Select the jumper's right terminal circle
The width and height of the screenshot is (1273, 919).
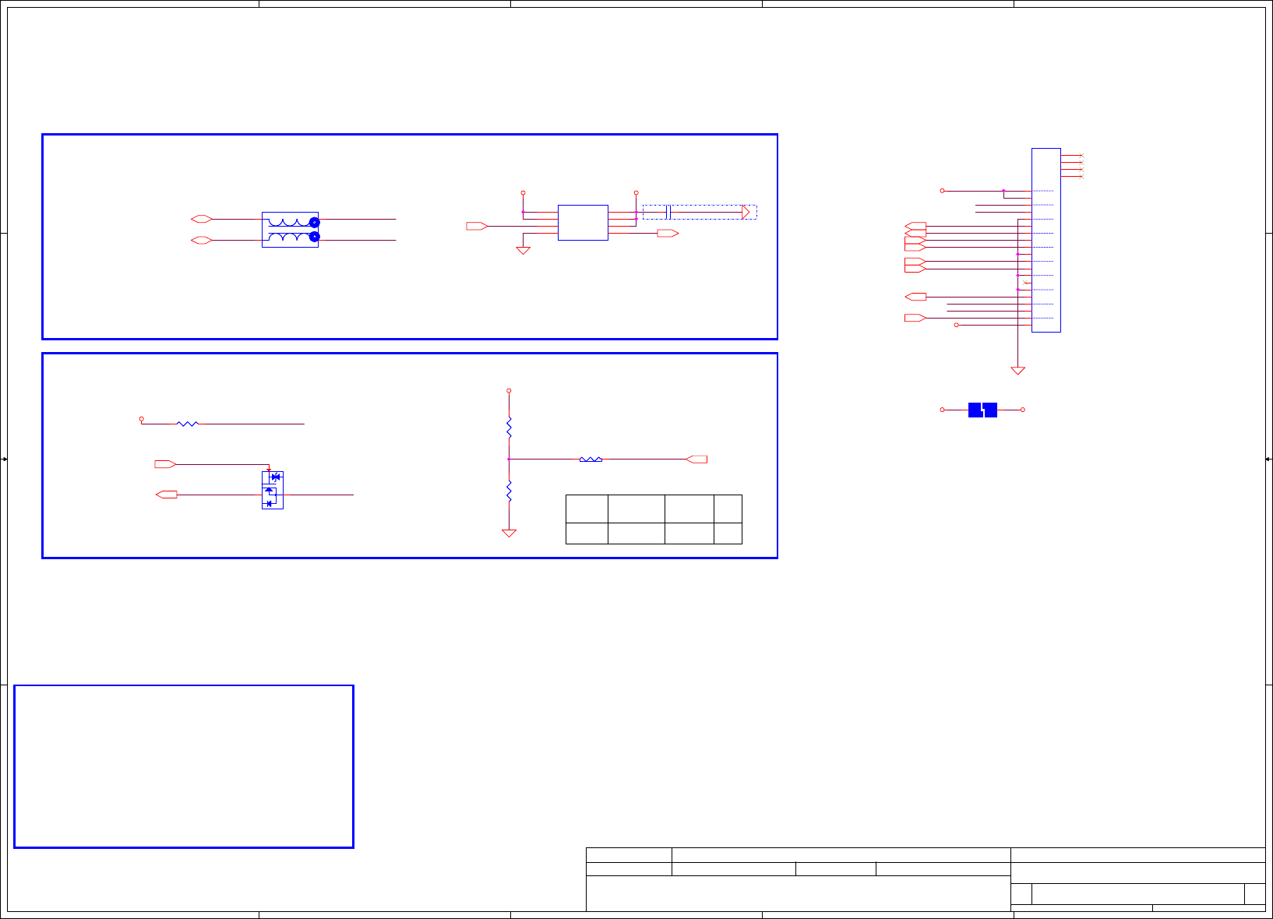(1023, 410)
